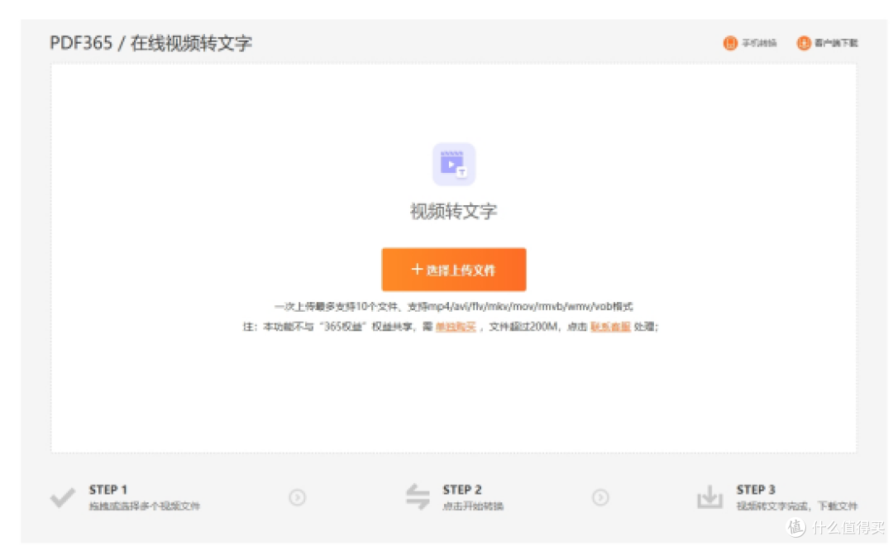Click the STEP 3 label

click(755, 490)
